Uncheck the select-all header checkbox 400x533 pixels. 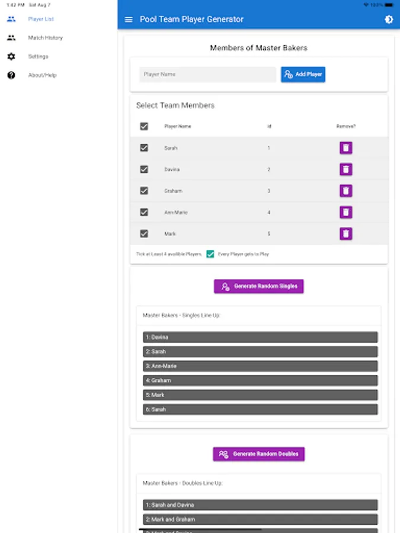[144, 126]
